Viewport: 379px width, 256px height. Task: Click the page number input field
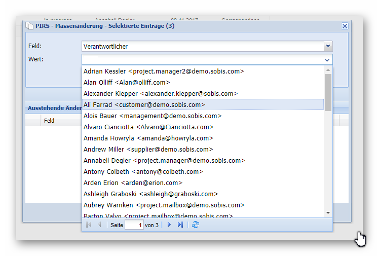(x=134, y=225)
